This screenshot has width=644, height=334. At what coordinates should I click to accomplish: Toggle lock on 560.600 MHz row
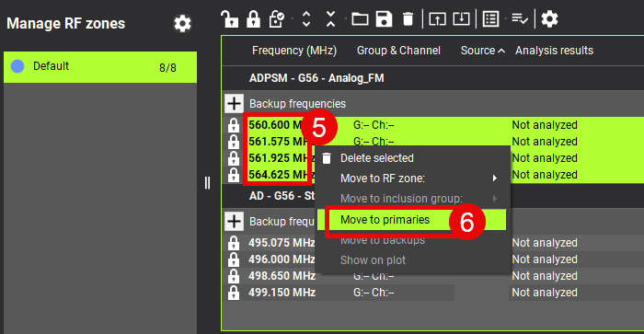[234, 125]
